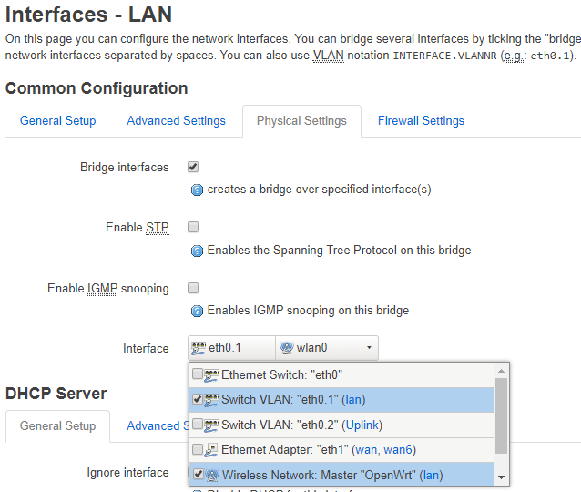Click Ethernet Switch "eth0" port icon
Viewport: 581px width, 492px height.
[x=211, y=374]
